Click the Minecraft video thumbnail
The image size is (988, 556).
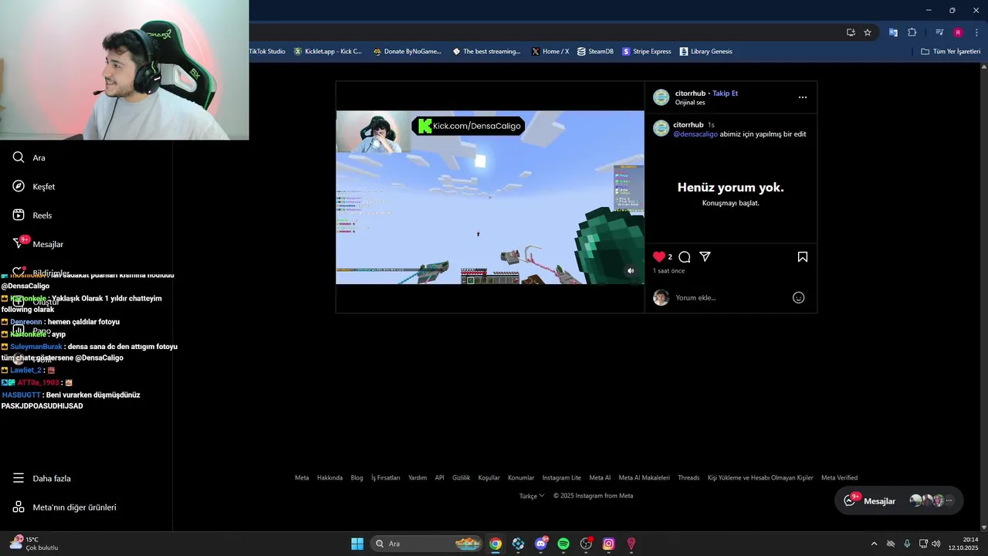(490, 197)
